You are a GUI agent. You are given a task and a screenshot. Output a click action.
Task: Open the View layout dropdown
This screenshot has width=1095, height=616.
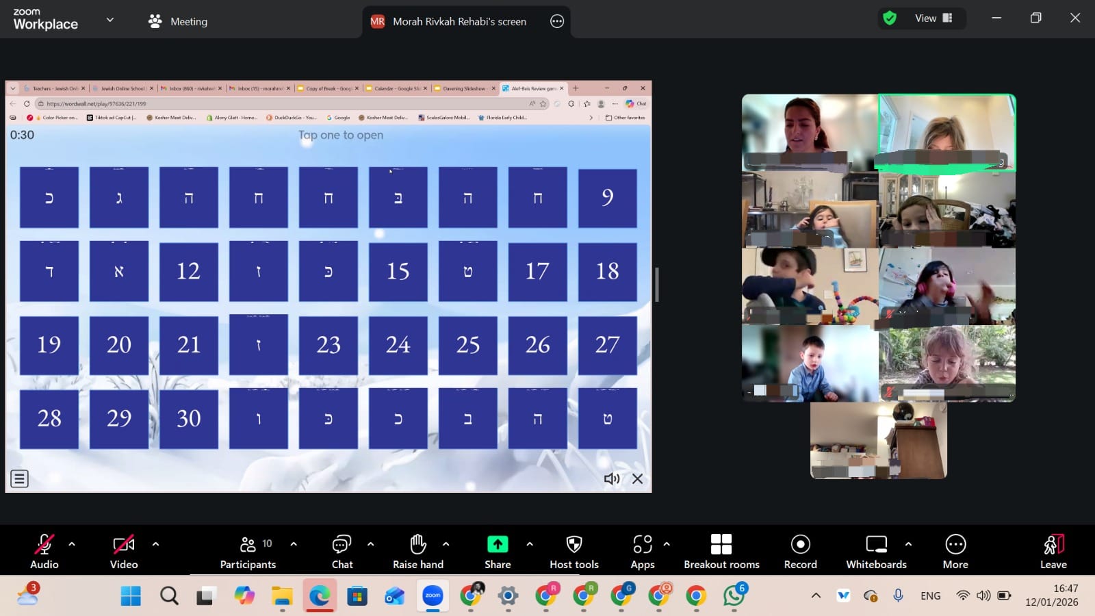(933, 18)
